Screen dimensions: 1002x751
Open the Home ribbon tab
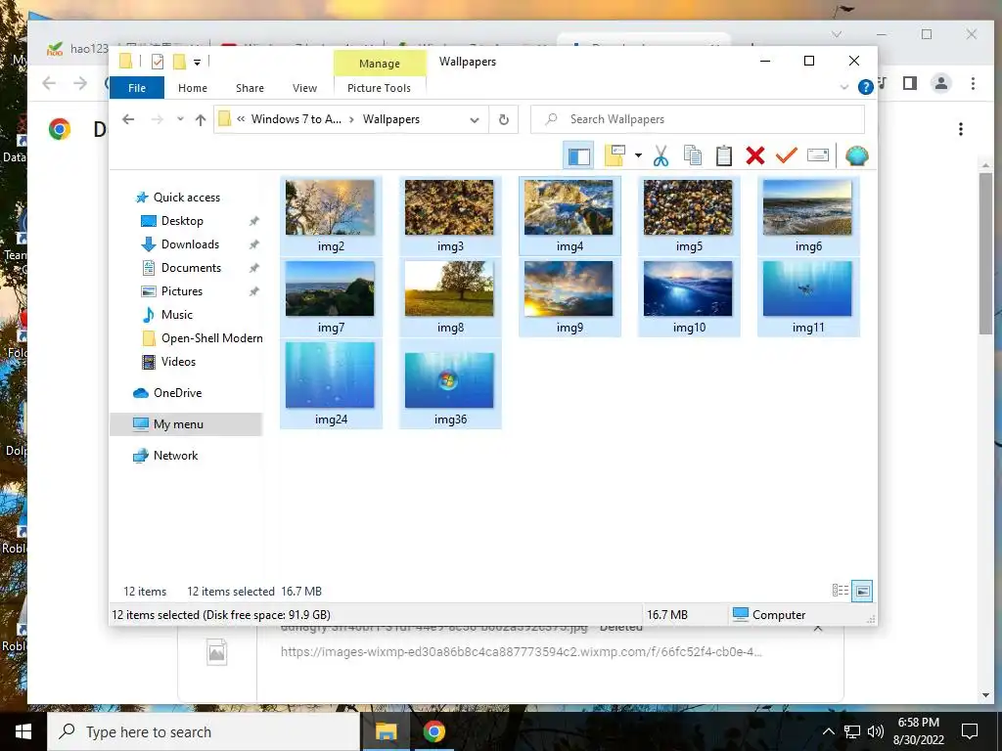(x=193, y=88)
